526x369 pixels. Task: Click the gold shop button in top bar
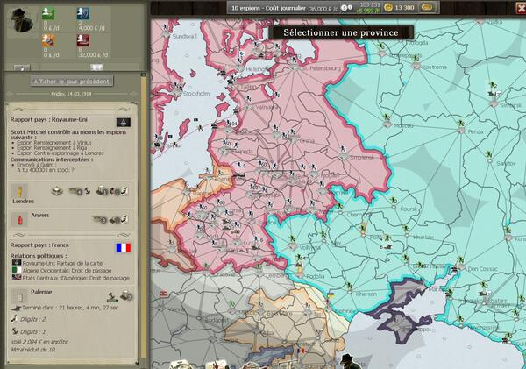pos(427,7)
